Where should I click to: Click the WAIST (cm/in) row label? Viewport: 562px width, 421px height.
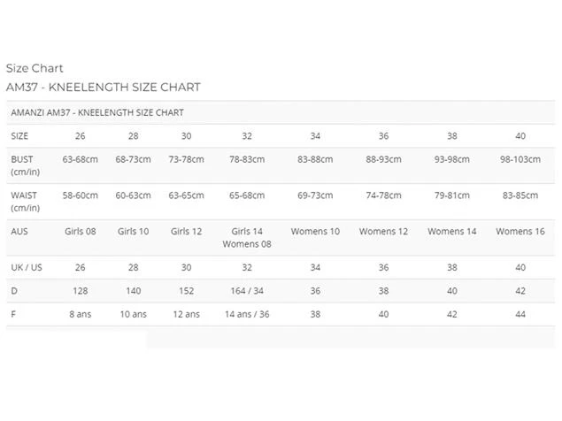pyautogui.click(x=26, y=201)
